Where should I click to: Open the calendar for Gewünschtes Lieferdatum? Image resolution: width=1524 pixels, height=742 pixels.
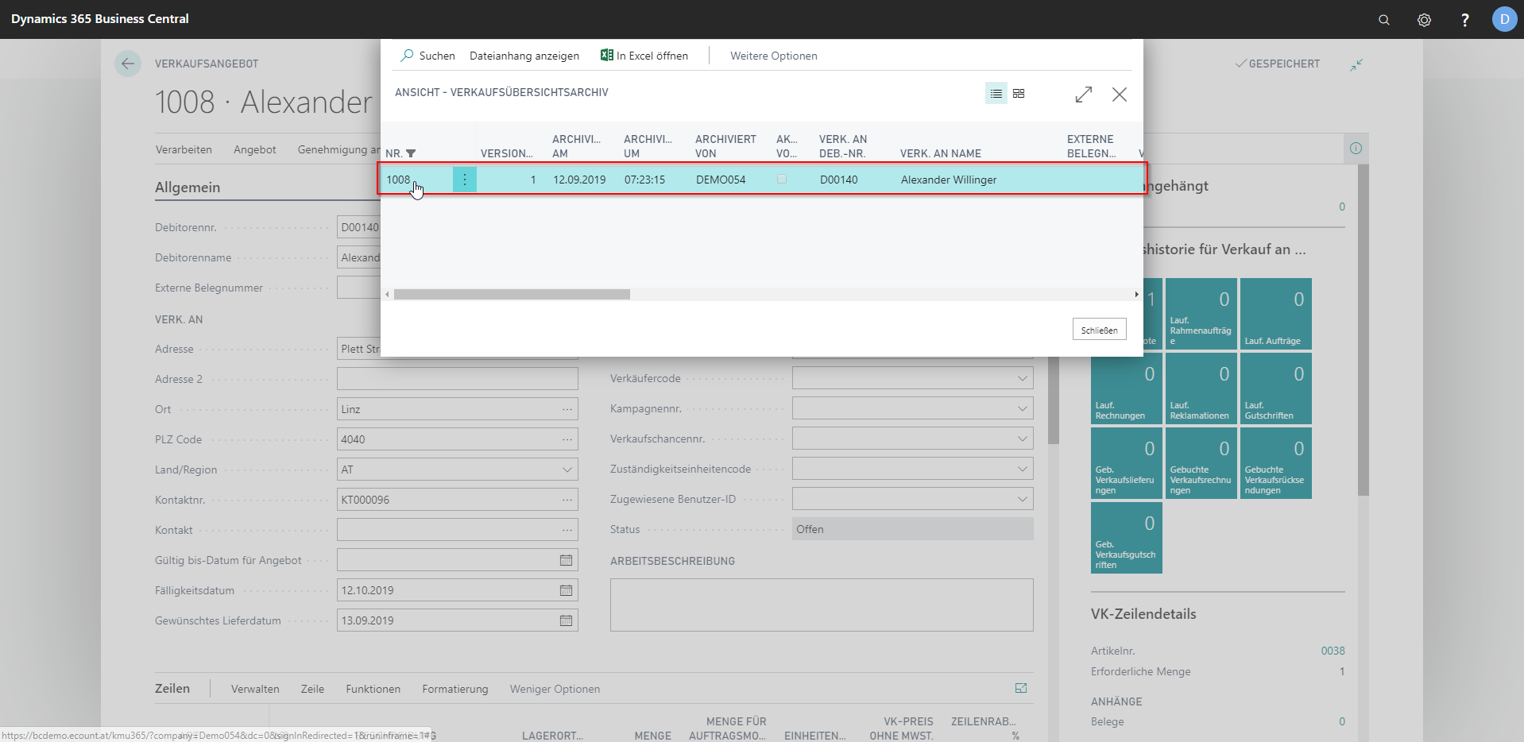(566, 620)
